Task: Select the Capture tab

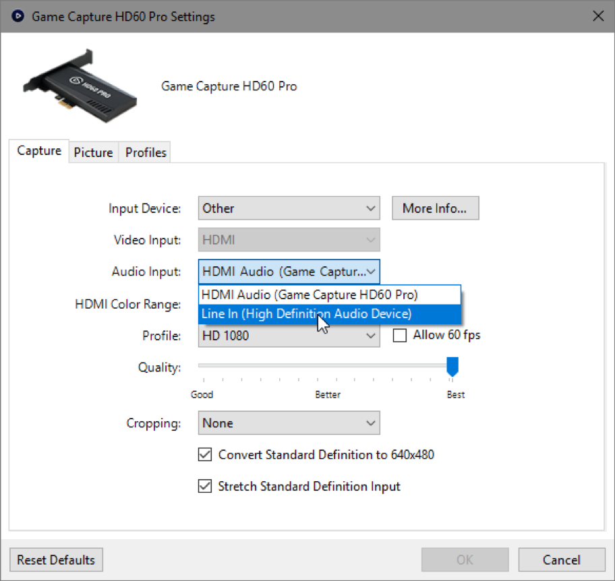Action: pos(39,151)
